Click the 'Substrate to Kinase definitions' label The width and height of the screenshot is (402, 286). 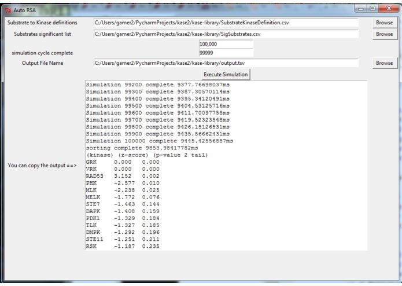[42, 23]
